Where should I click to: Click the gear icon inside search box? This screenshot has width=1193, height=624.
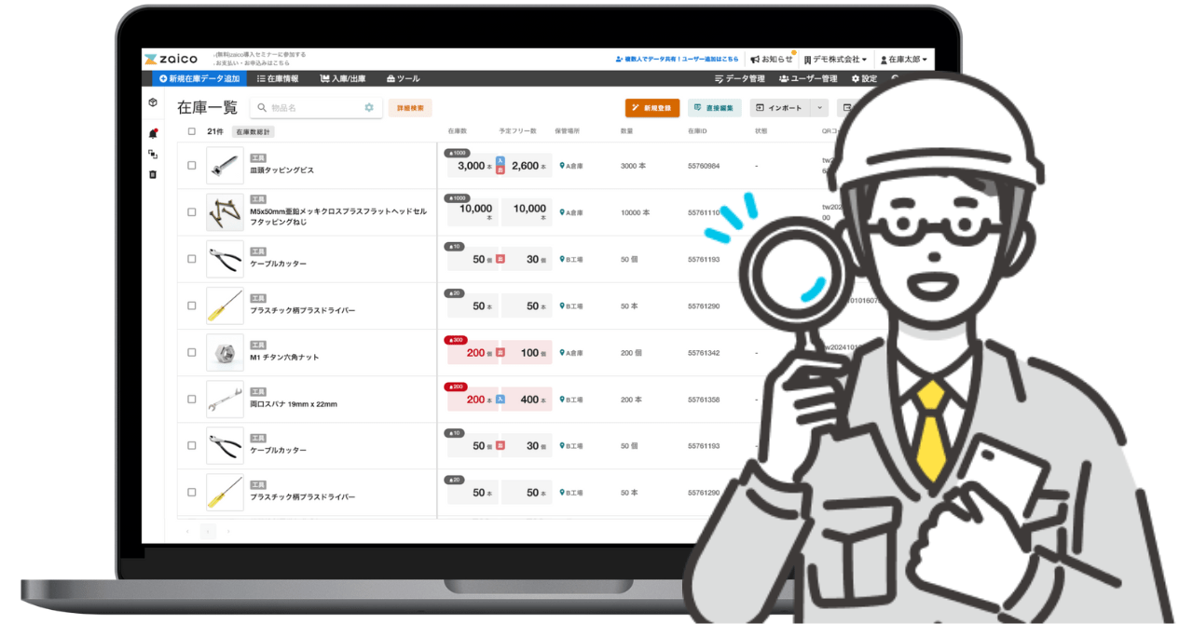click(x=369, y=108)
